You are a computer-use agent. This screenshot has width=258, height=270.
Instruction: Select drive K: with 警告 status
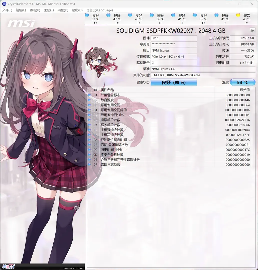tap(247, 19)
